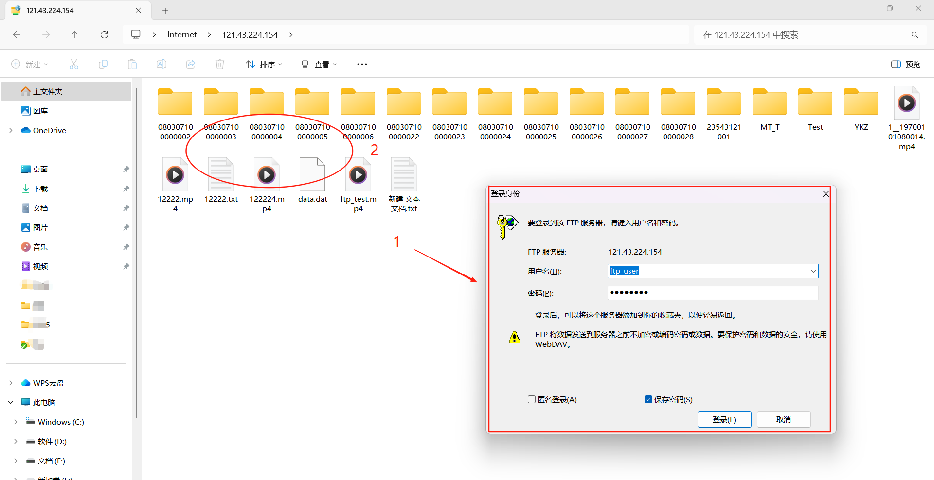Open a new tab with plus button
Image resolution: width=934 pixels, height=480 pixels.
click(x=165, y=10)
